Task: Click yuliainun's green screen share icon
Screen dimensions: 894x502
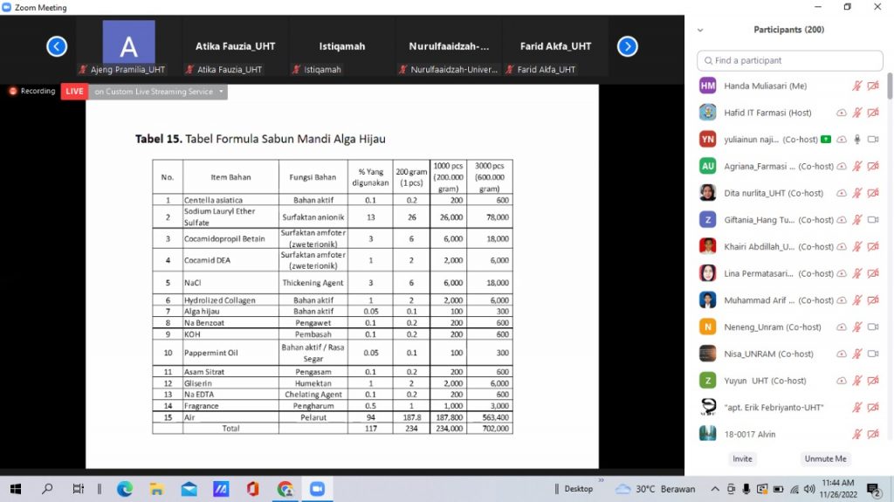Action: tap(826, 139)
